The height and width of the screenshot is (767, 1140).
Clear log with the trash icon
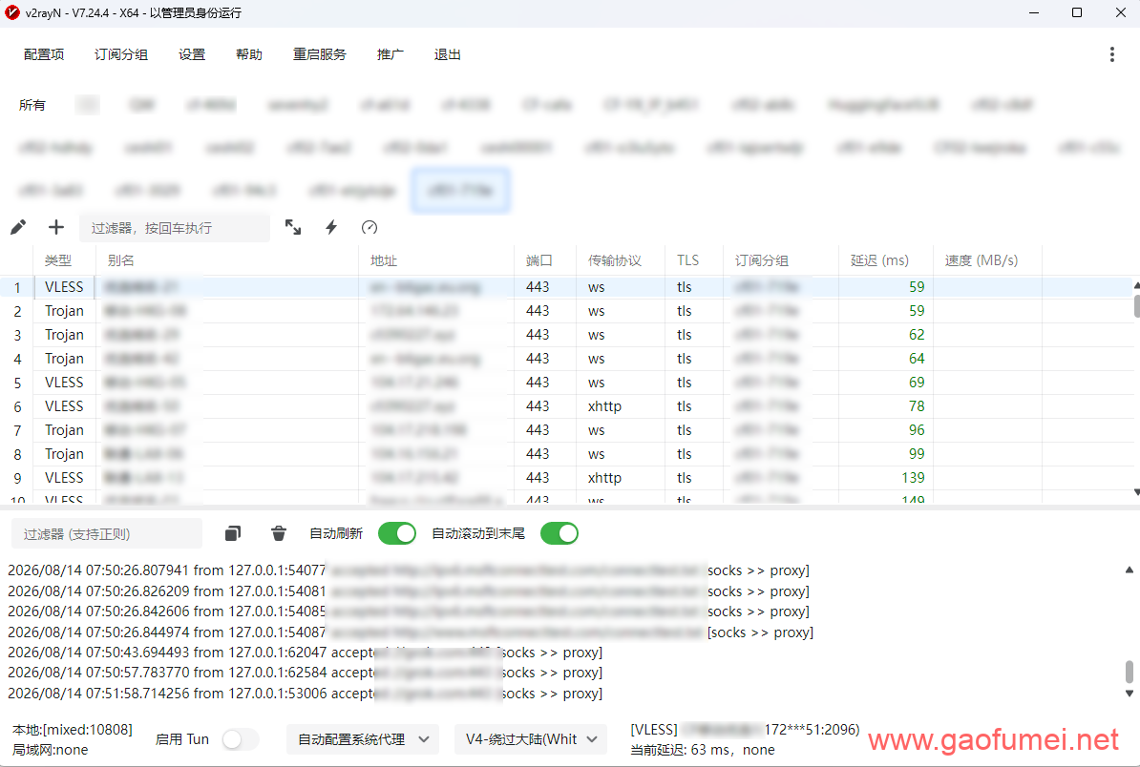tap(279, 534)
